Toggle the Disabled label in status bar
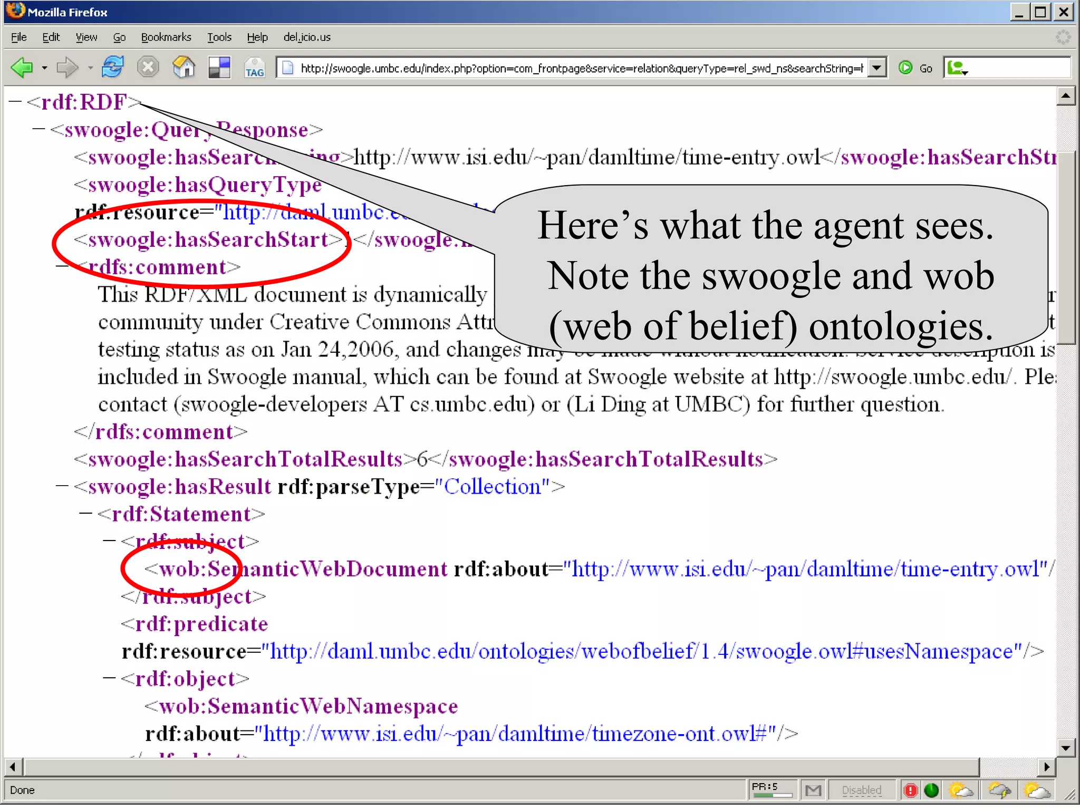 click(861, 789)
